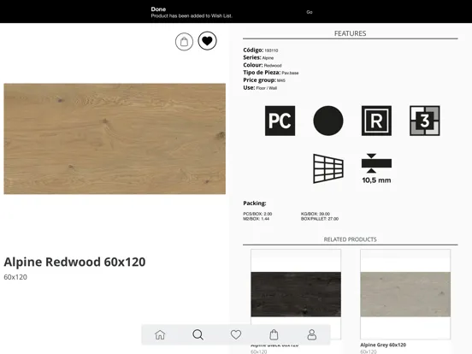This screenshot has width=472, height=354.
Task: Click the R rectified feature icon
Action: point(376,121)
